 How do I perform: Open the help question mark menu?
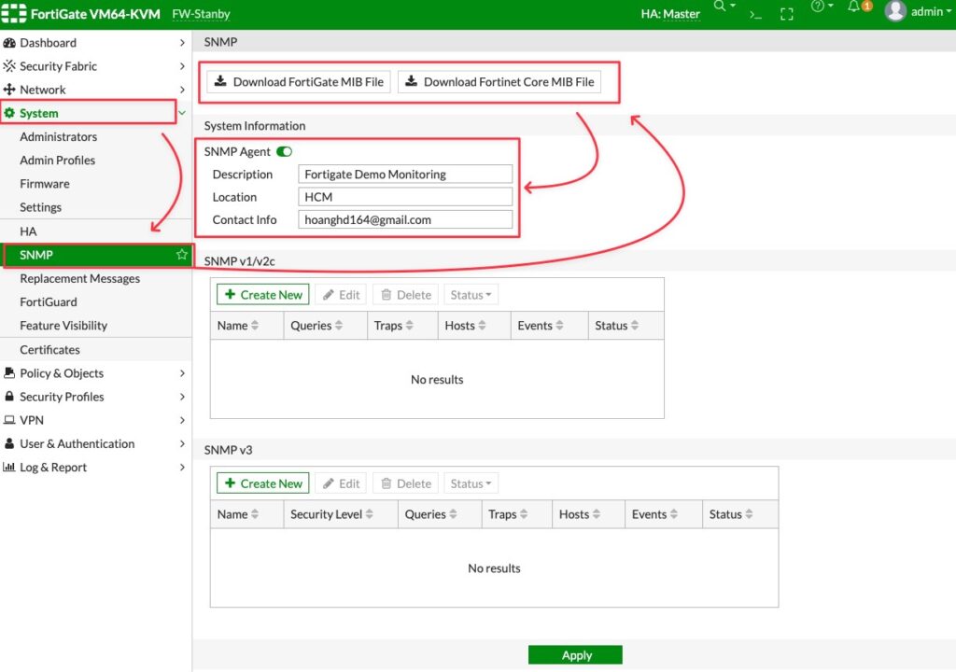(x=818, y=6)
